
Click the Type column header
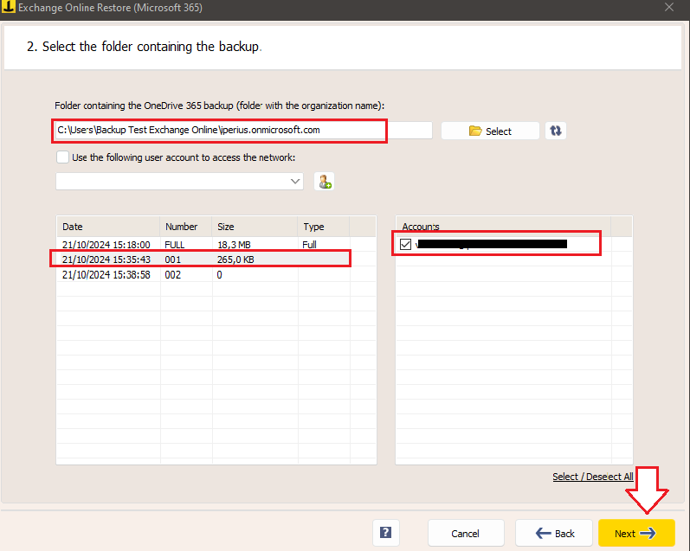coord(324,227)
